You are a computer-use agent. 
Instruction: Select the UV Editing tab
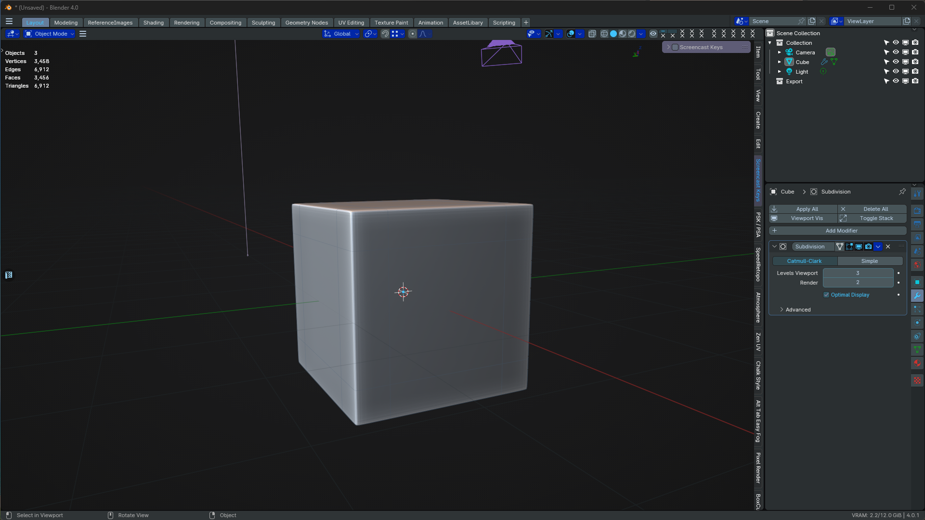351,22
